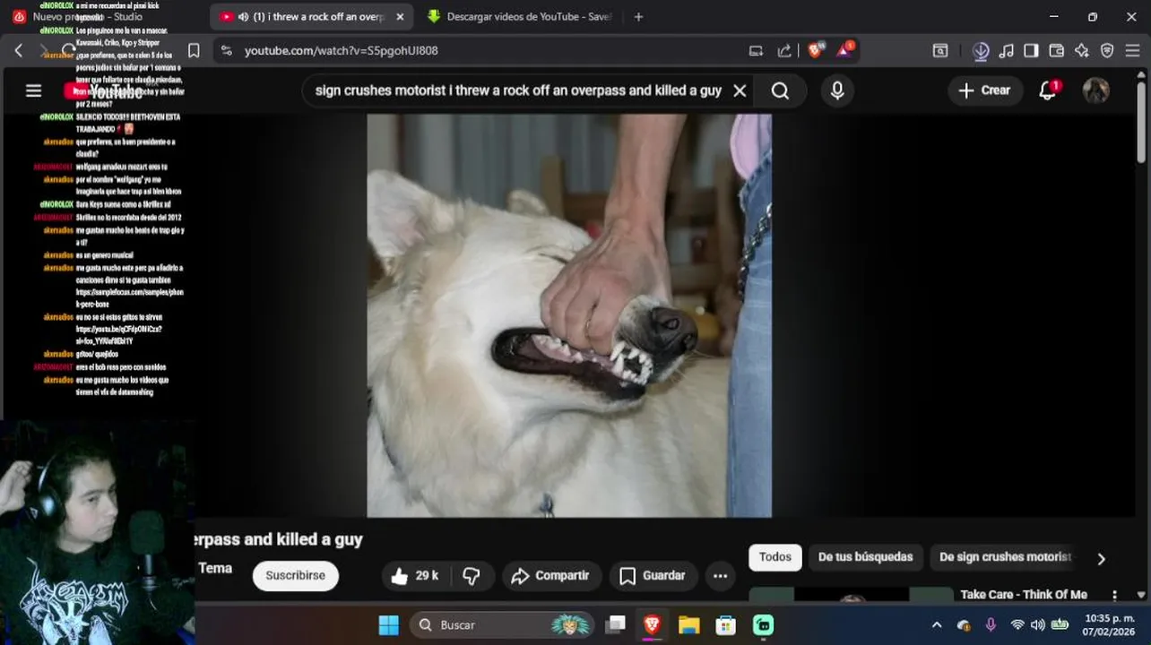The width and height of the screenshot is (1151, 645).
Task: Open options for Take Care - Think Of Me
Action: click(1114, 595)
